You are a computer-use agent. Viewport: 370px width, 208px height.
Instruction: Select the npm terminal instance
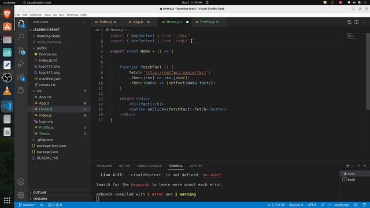pyautogui.click(x=354, y=173)
